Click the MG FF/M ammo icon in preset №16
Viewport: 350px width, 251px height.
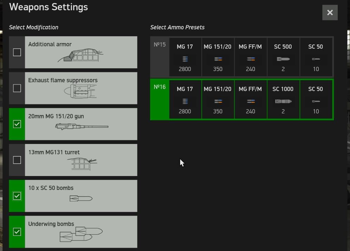[x=251, y=101]
